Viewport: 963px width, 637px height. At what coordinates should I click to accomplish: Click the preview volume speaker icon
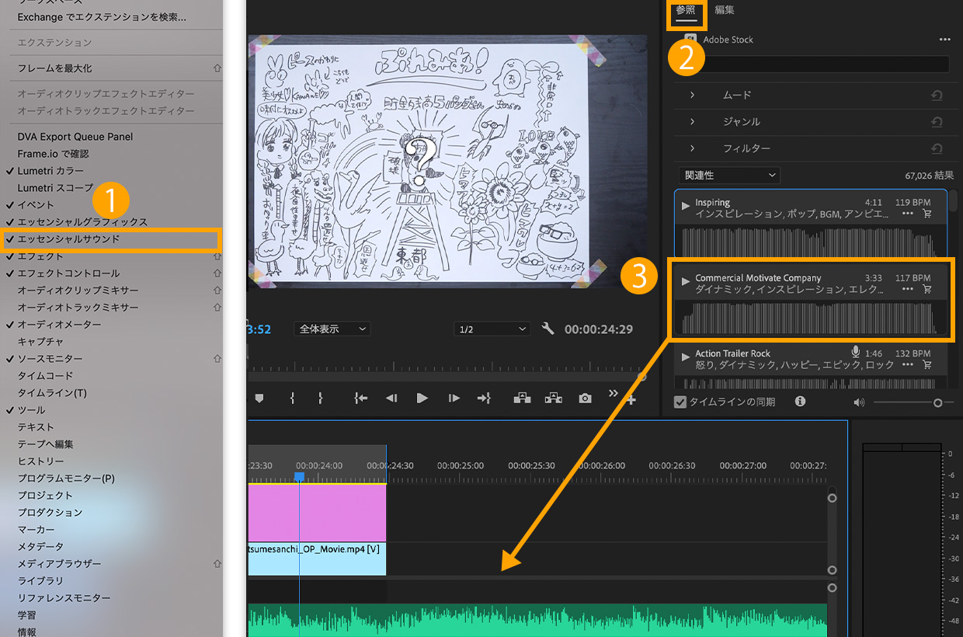[x=859, y=402]
